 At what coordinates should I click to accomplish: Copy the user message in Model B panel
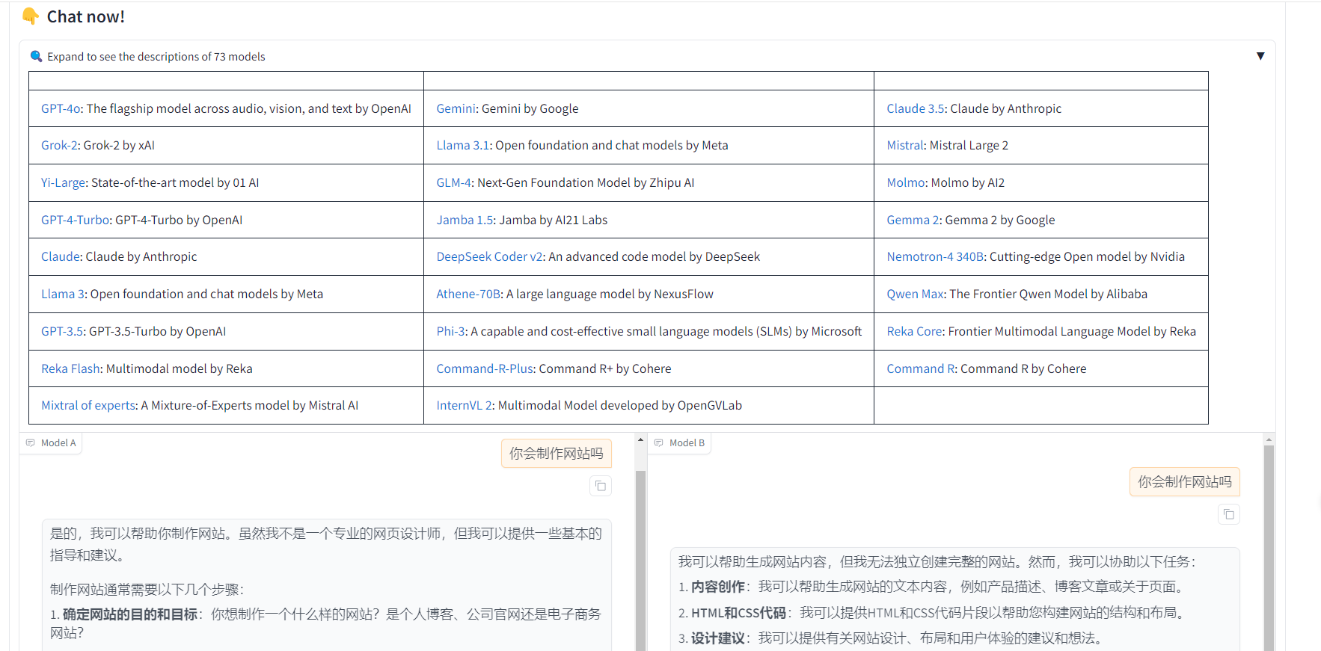1228,514
